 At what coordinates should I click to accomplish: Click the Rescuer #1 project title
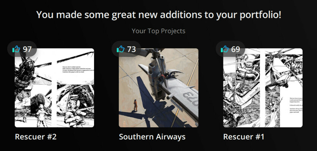[243, 137]
